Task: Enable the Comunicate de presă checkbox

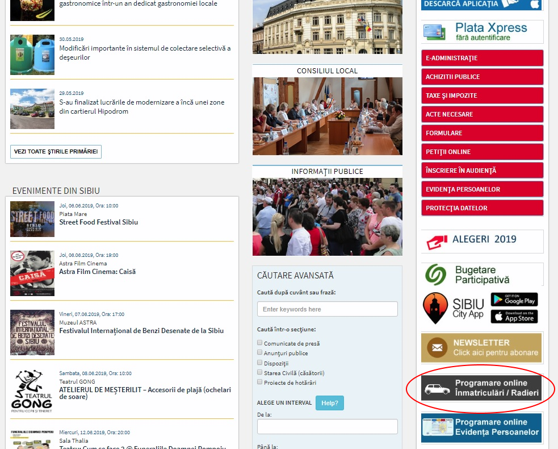Action: [259, 342]
